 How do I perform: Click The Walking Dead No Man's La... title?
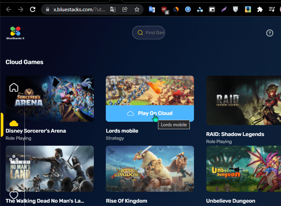pyautogui.click(x=45, y=201)
